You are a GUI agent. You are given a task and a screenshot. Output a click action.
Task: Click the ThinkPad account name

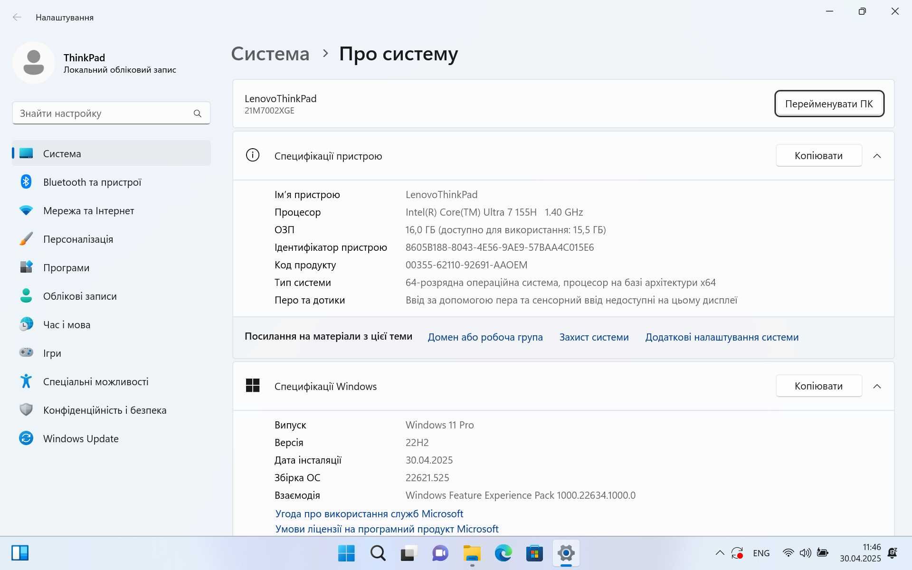[84, 57]
